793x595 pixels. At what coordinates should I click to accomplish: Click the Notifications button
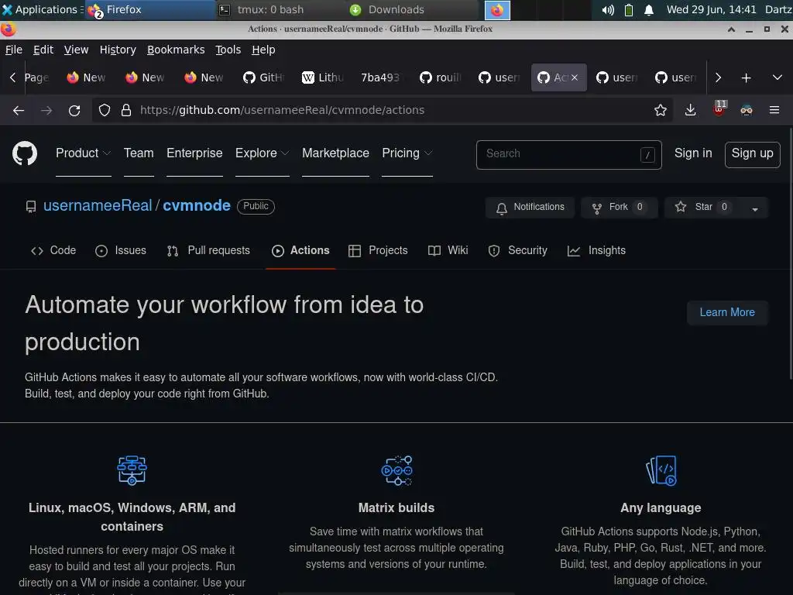[530, 208]
